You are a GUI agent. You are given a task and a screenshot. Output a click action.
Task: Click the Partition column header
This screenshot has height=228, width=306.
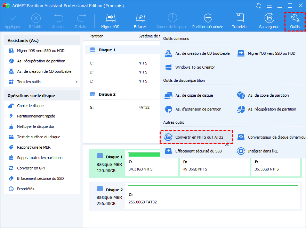96,36
